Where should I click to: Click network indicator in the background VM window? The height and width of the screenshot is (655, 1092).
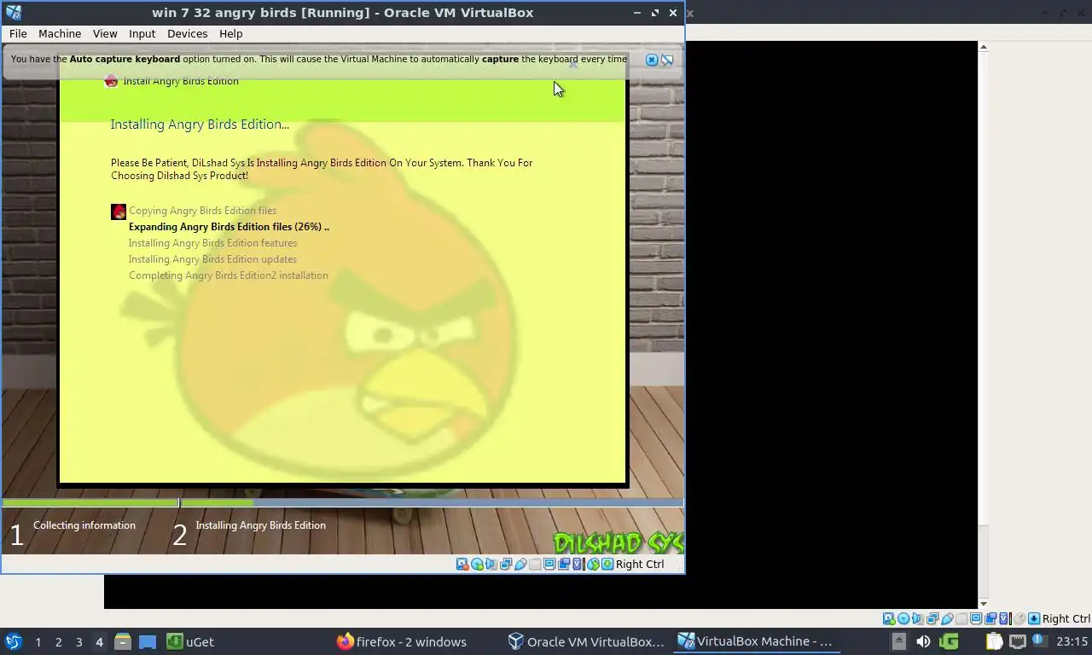pyautogui.click(x=932, y=619)
